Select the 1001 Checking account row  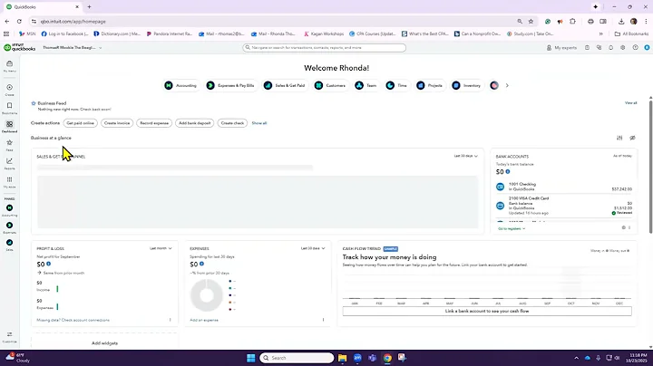[x=564, y=187]
